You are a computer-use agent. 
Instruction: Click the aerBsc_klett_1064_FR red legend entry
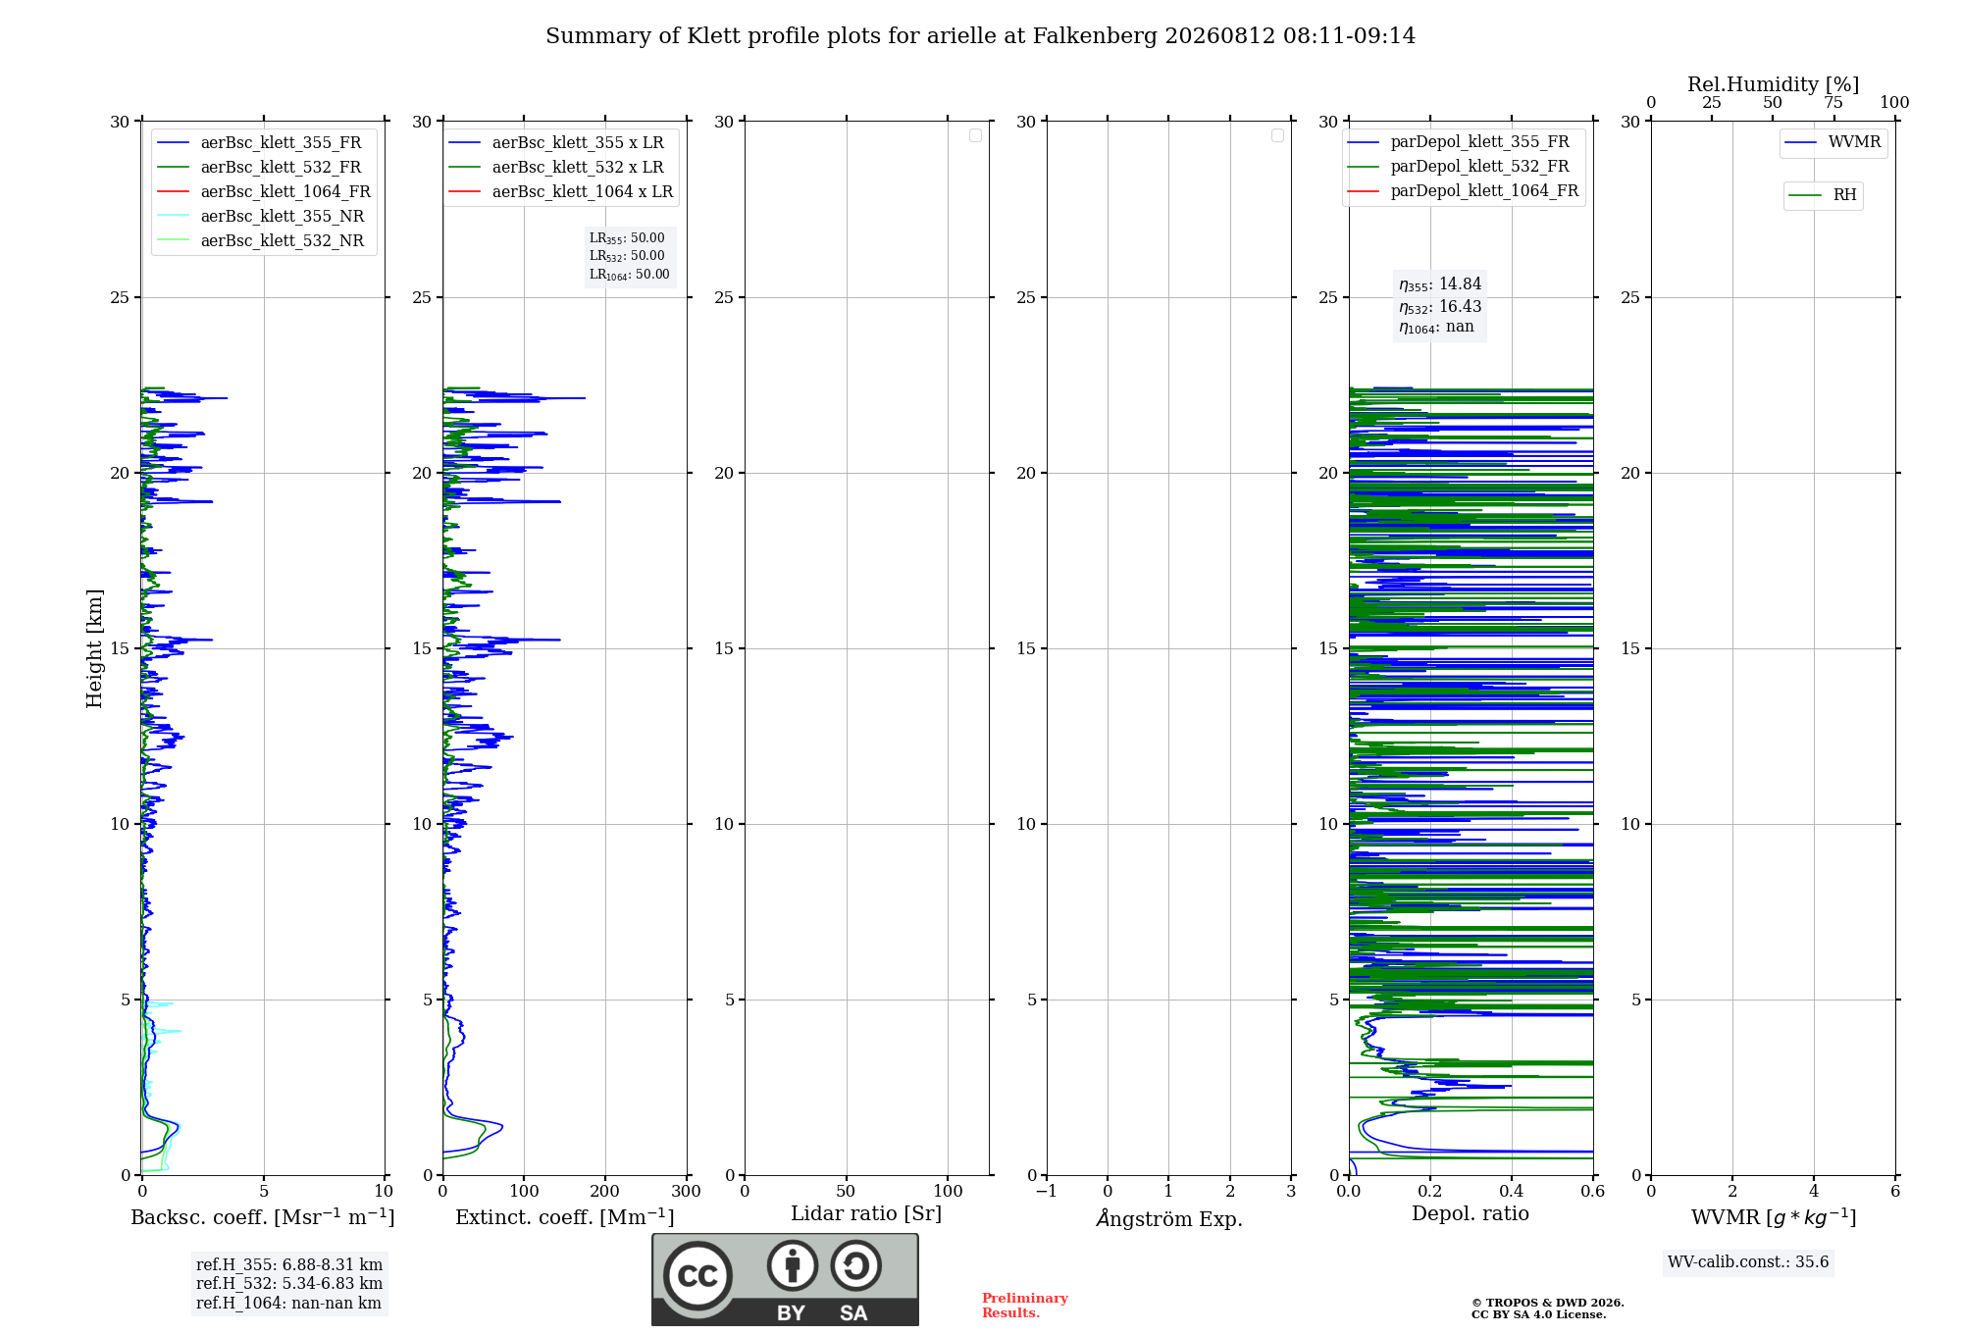(263, 191)
